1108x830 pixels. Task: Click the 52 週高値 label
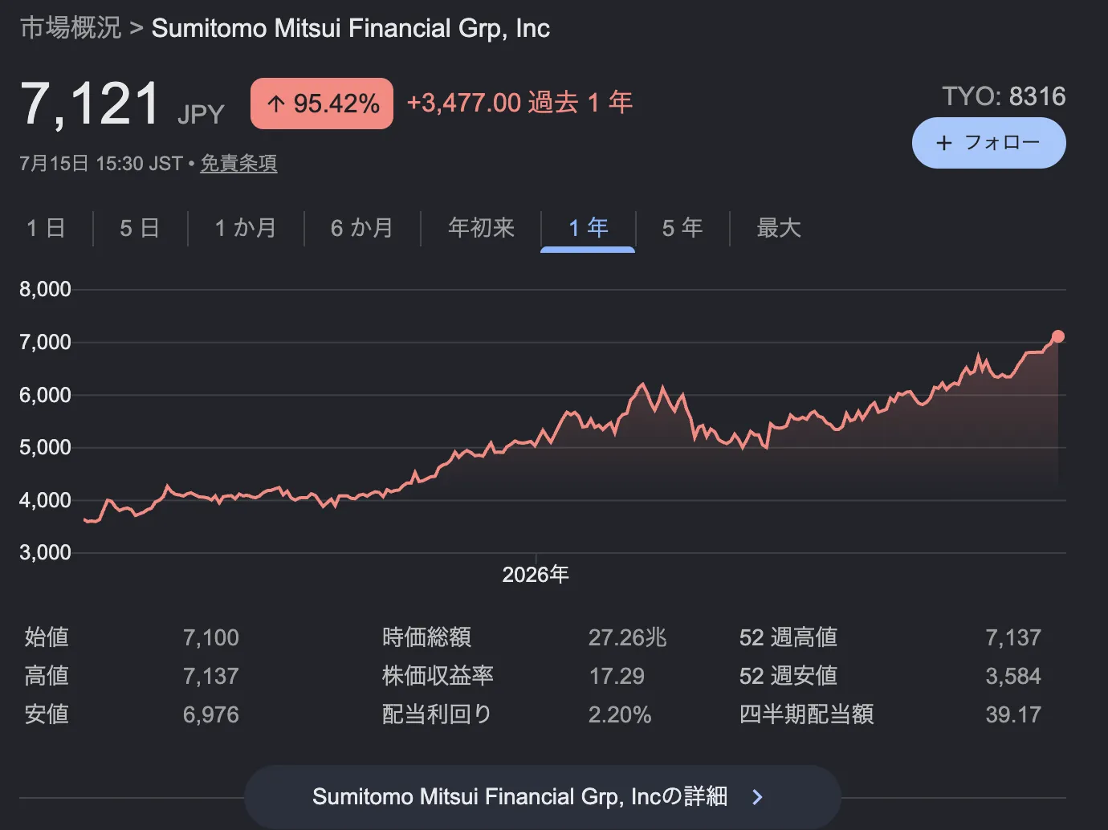(x=788, y=637)
